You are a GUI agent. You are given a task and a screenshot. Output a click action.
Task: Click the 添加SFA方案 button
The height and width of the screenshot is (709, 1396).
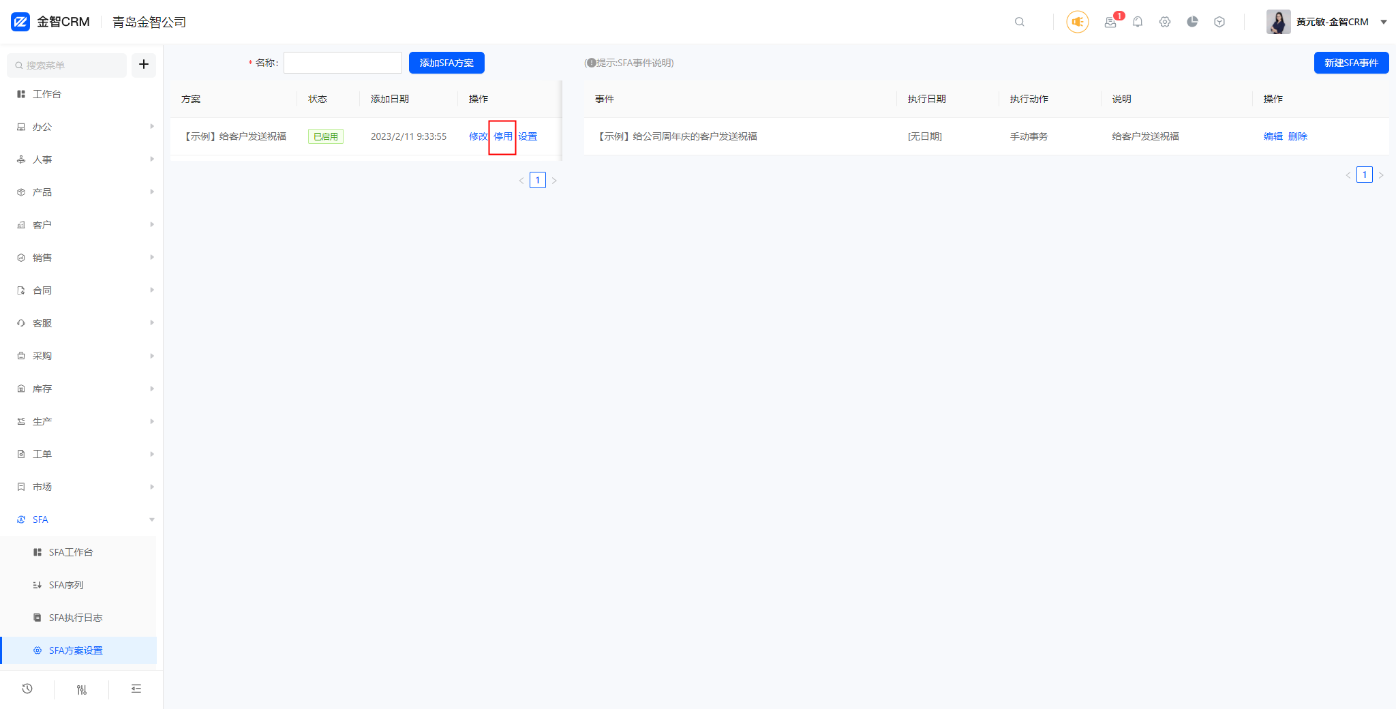(446, 63)
